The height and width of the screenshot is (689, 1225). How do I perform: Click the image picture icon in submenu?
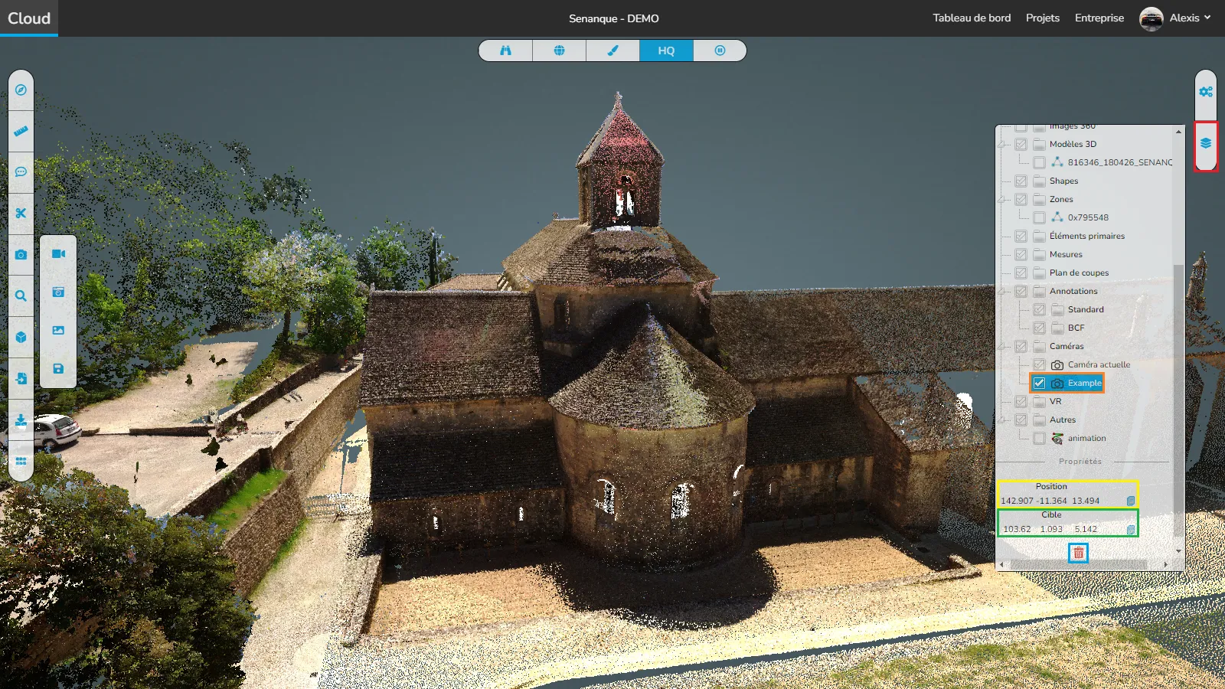[58, 331]
